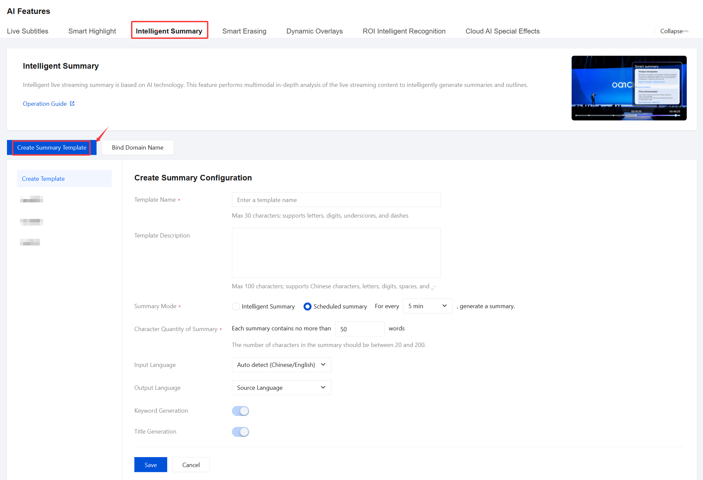Select Create Template in the sidebar

pyautogui.click(x=64, y=179)
